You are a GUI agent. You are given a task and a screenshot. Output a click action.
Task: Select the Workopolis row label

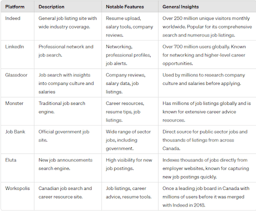(x=17, y=188)
